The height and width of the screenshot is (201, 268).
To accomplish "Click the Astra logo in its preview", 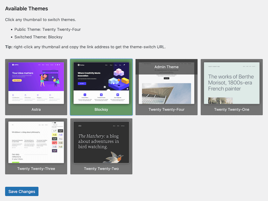I will [x=15, y=65].
